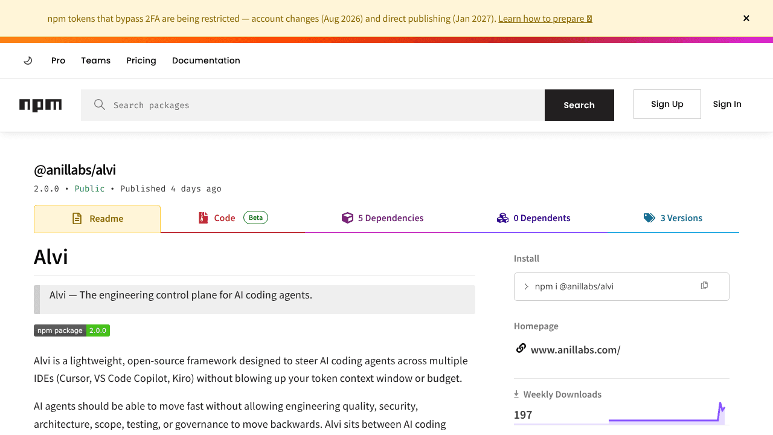Dismiss the 2FA token notice banner
773x435 pixels.
[x=746, y=18]
